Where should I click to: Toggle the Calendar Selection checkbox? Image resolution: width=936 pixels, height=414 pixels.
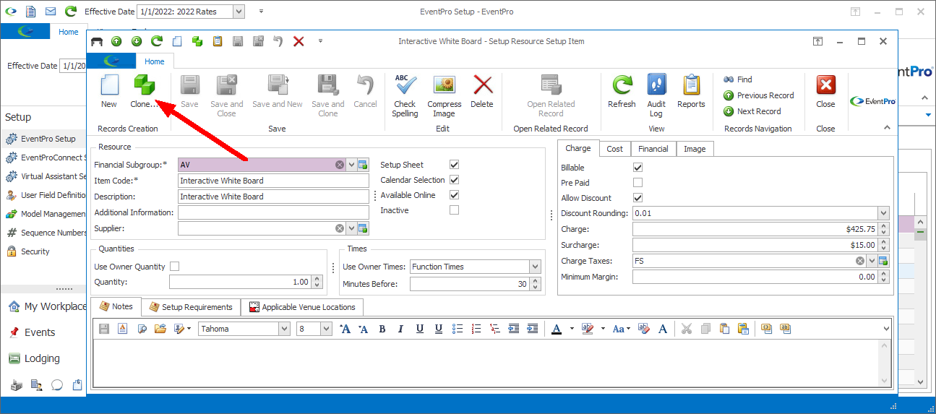click(454, 180)
